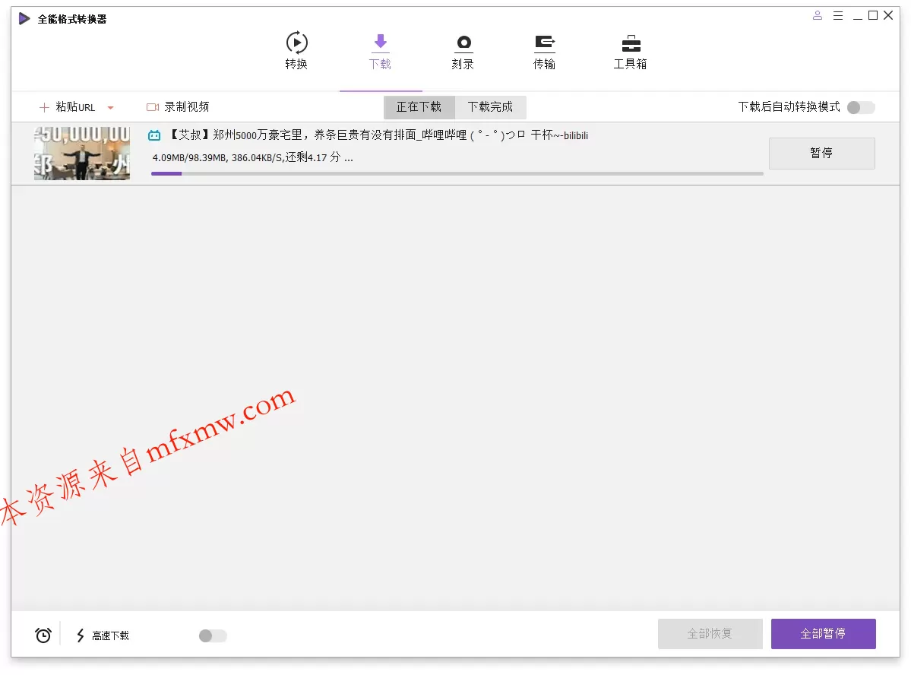911x675 pixels.
Task: Pause the download with 暂停 button
Action: 821,153
